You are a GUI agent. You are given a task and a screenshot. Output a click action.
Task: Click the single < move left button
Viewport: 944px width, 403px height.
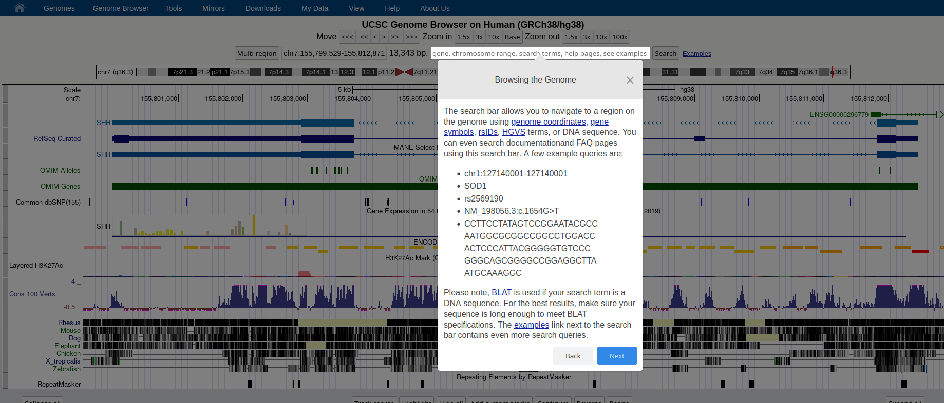click(x=375, y=37)
